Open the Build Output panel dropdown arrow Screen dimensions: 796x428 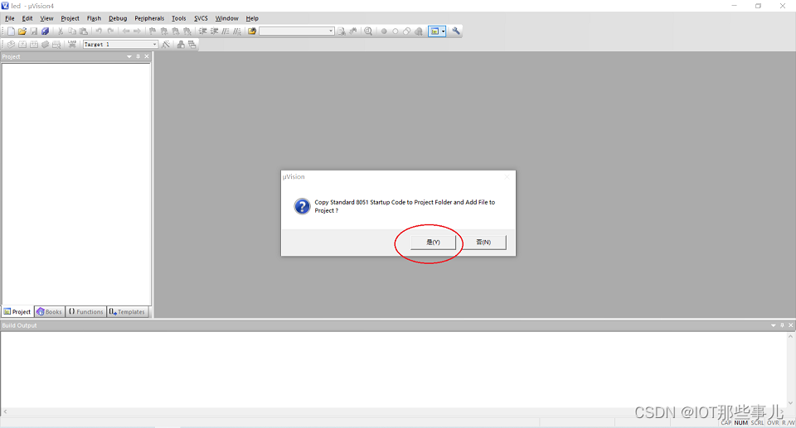coord(773,325)
